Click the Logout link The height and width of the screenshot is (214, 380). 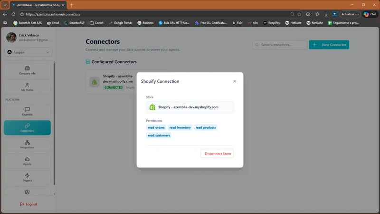(28, 204)
